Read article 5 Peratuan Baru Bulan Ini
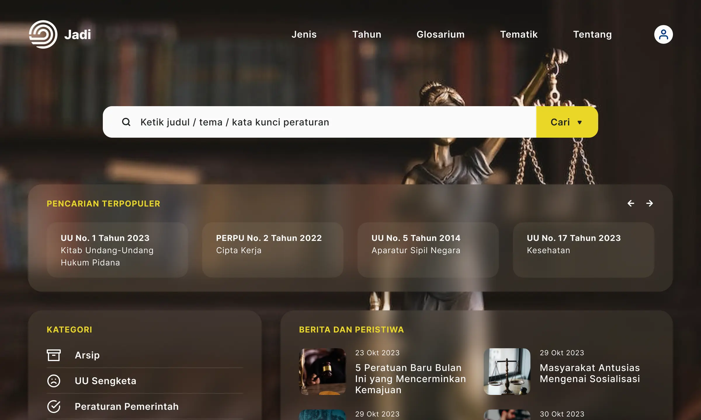Image resolution: width=701 pixels, height=420 pixels. click(410, 379)
